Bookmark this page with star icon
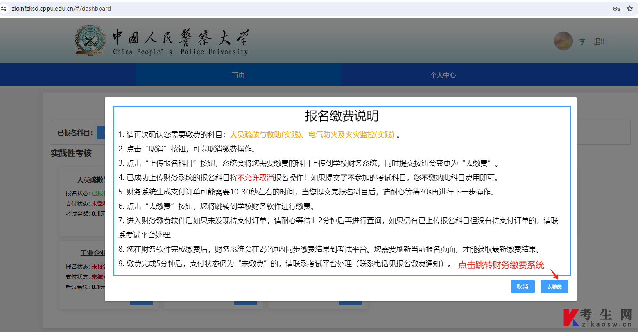Screen dimensions: 638x332 tap(630, 9)
